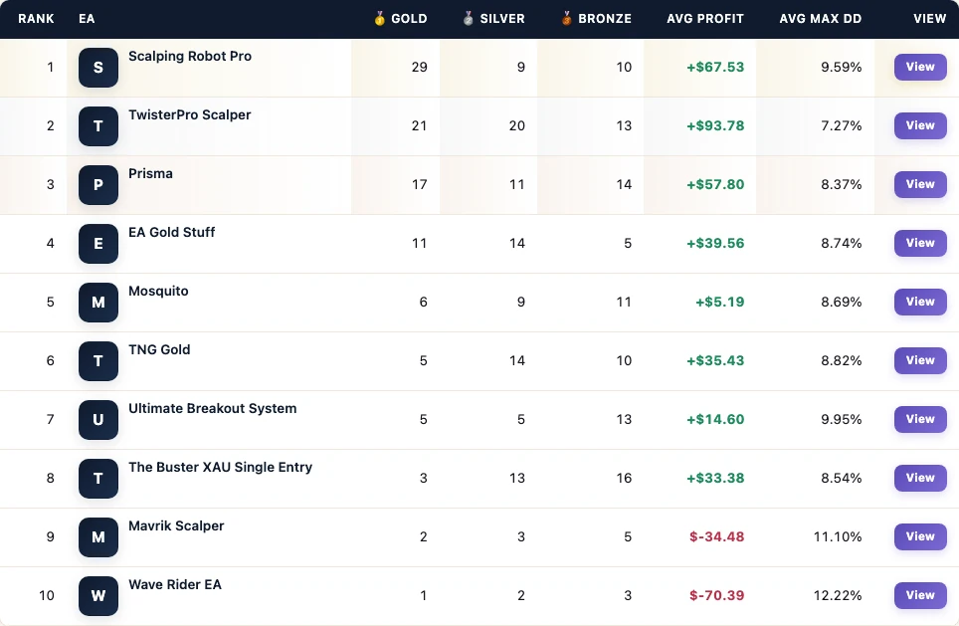Click rank number 10 in Wave Rider row
Image resolution: width=959 pixels, height=626 pixels.
(x=47, y=596)
